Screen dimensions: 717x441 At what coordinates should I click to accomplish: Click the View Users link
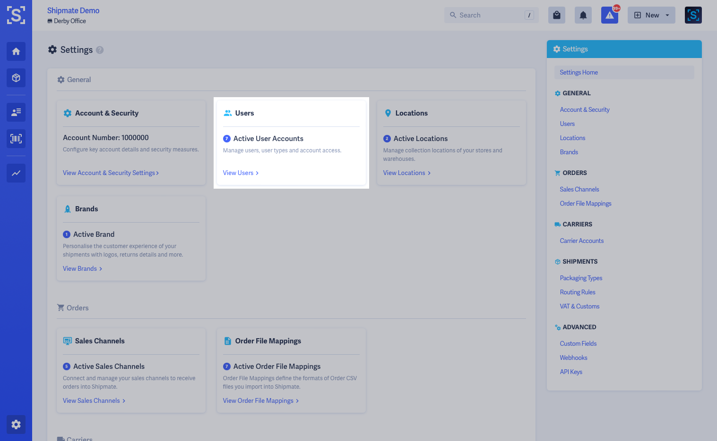[241, 173]
